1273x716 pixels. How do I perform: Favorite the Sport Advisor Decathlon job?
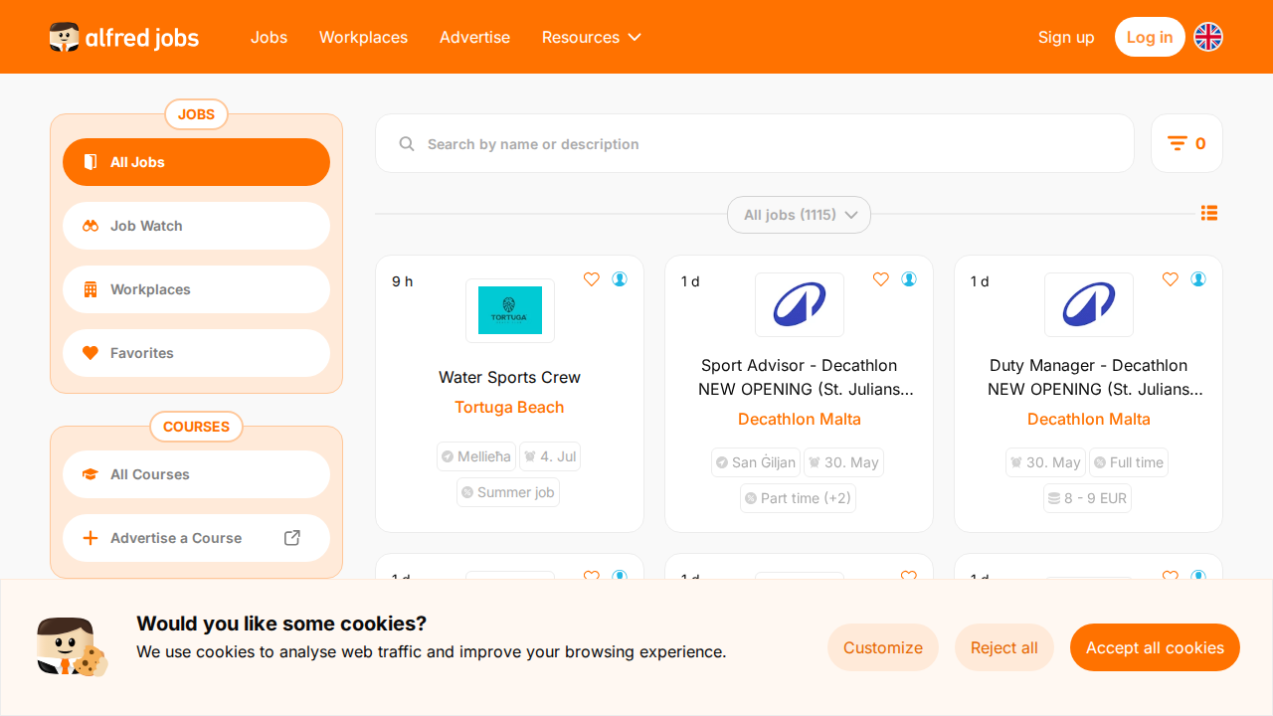(881, 279)
